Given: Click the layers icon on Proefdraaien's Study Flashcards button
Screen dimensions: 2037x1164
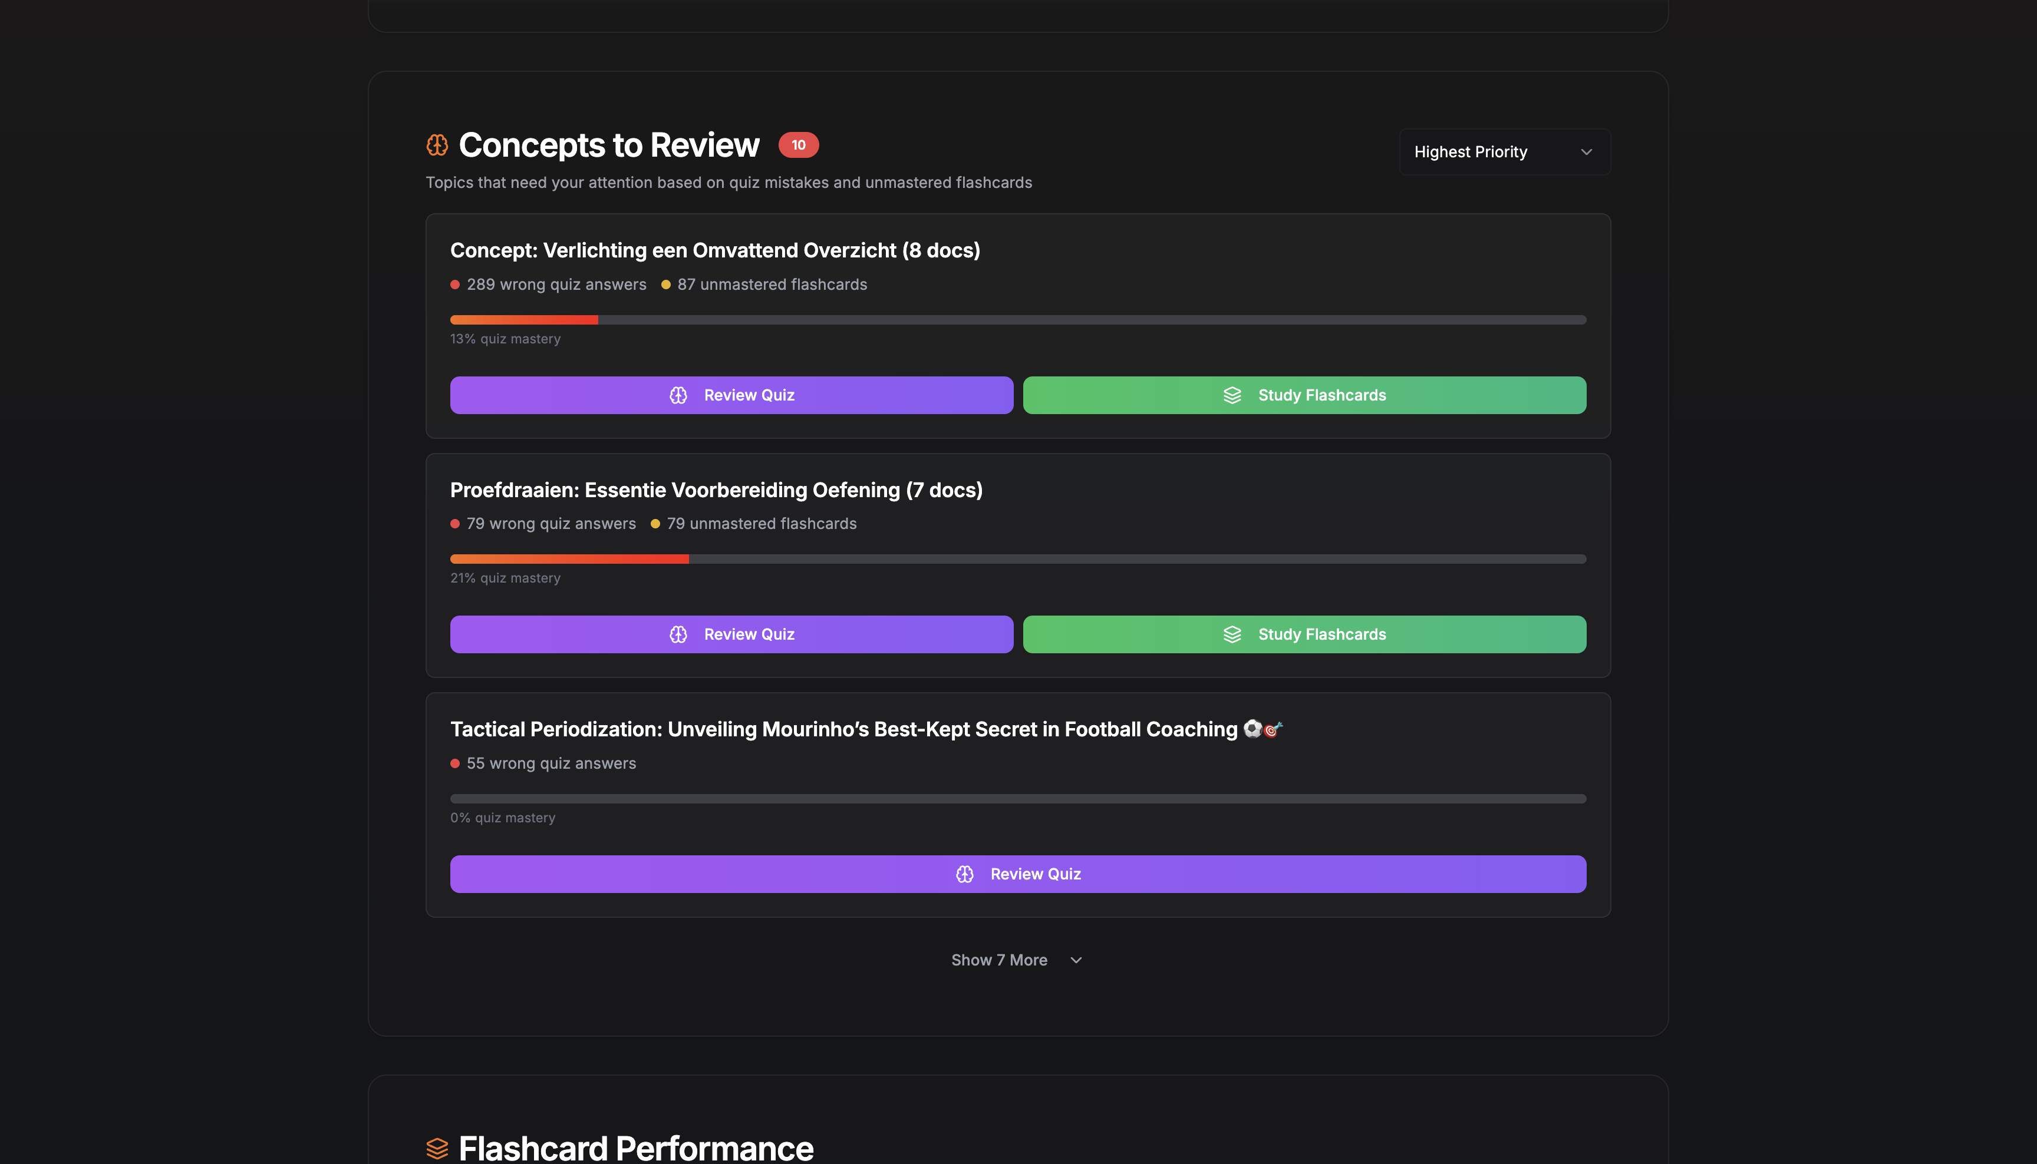Looking at the screenshot, I should (x=1232, y=634).
